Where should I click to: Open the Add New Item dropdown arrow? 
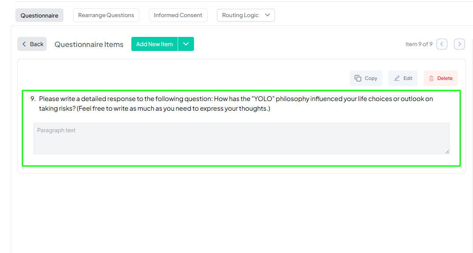click(x=186, y=44)
